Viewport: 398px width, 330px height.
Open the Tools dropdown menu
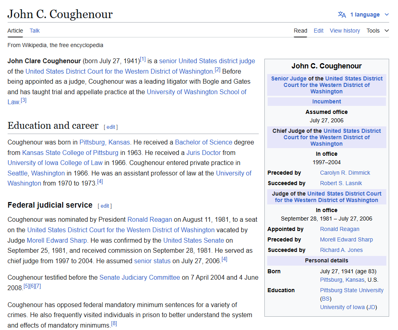click(x=377, y=31)
